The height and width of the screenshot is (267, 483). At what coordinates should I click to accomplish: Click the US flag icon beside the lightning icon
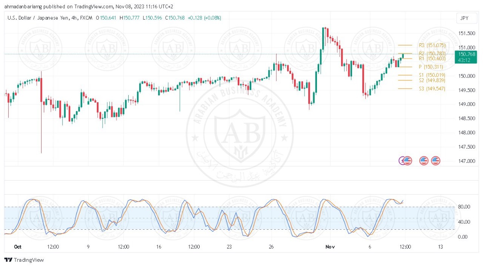pyautogui.click(x=407, y=161)
